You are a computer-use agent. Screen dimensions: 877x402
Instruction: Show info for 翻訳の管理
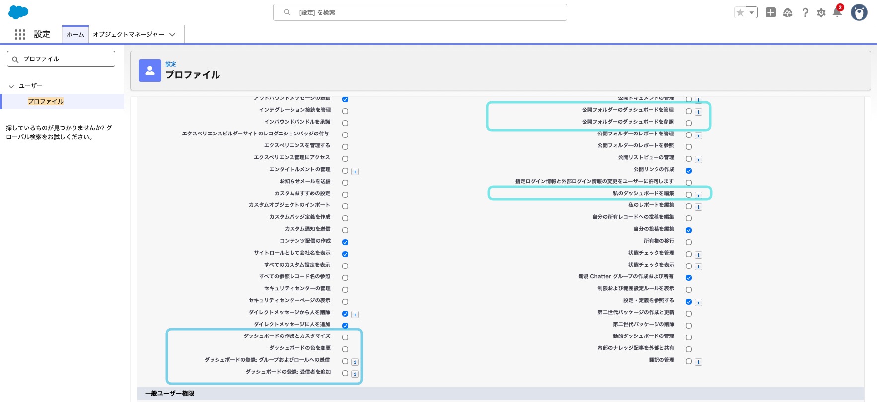[x=698, y=362]
